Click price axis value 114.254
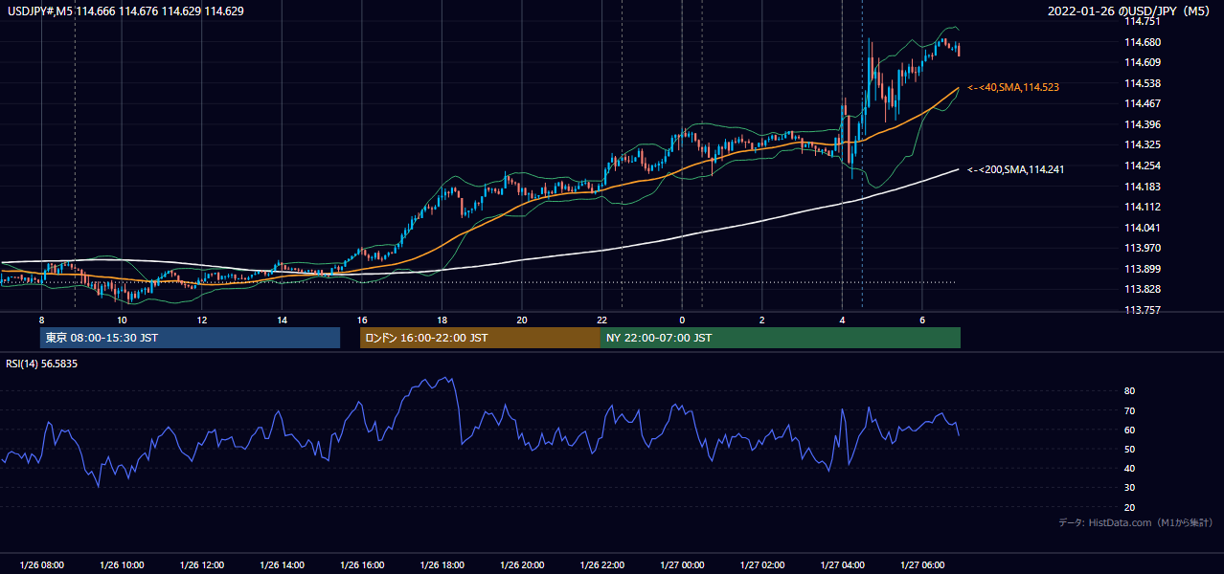 tap(1142, 166)
